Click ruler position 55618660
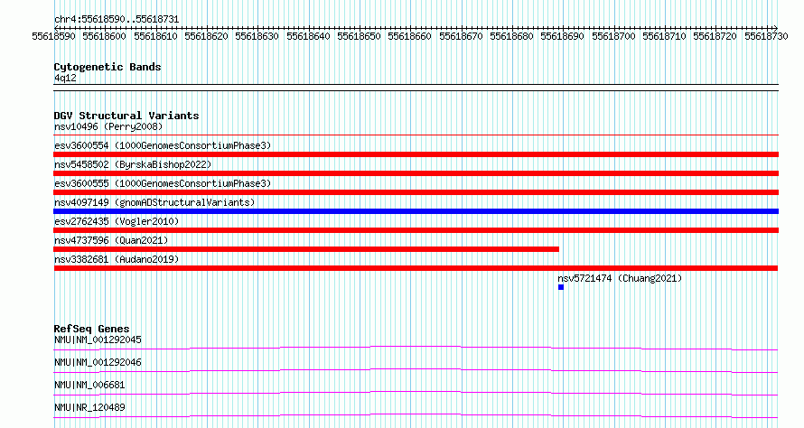804x428 pixels. click(x=410, y=36)
